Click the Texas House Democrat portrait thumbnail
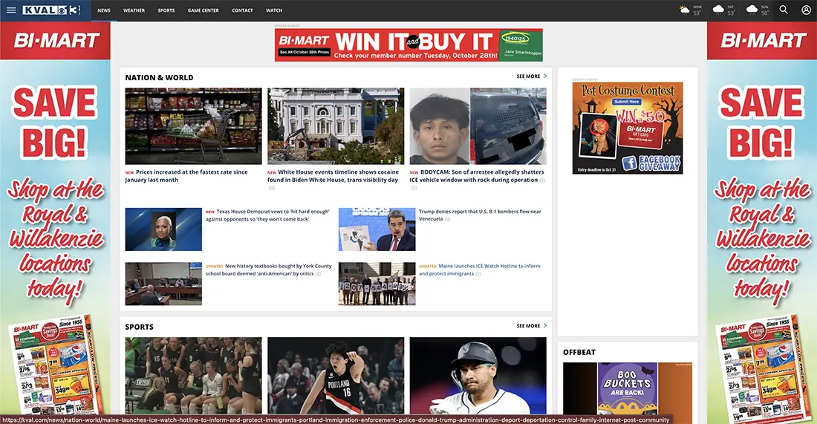This screenshot has height=424, width=817. 163,229
